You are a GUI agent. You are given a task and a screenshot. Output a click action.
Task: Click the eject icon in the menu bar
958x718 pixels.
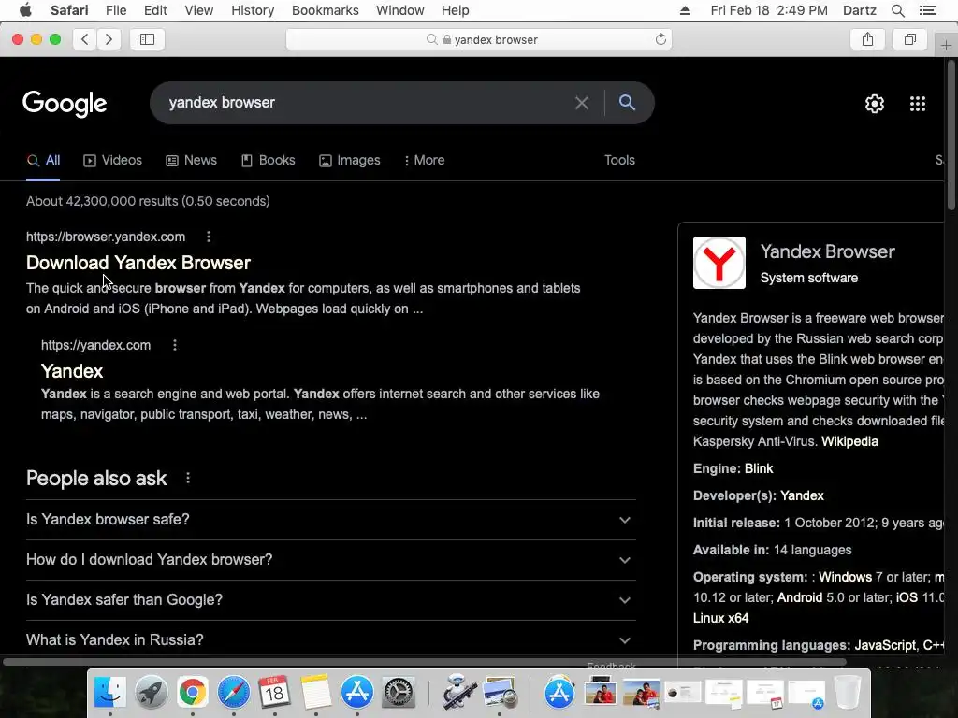click(685, 10)
